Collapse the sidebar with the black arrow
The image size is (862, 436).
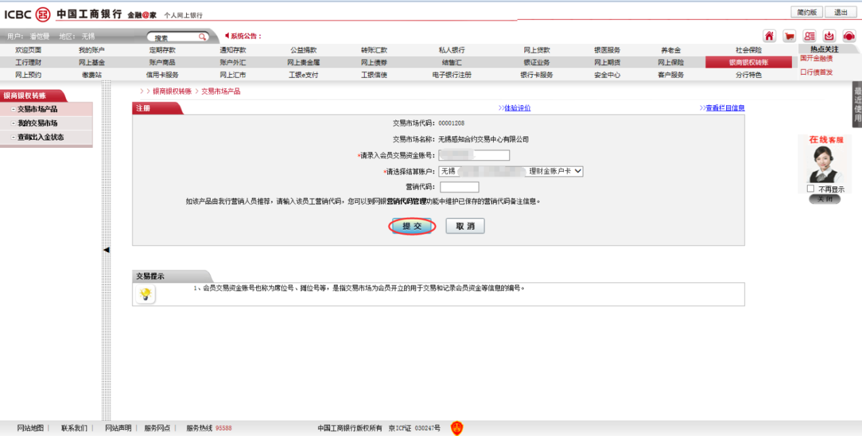106,250
